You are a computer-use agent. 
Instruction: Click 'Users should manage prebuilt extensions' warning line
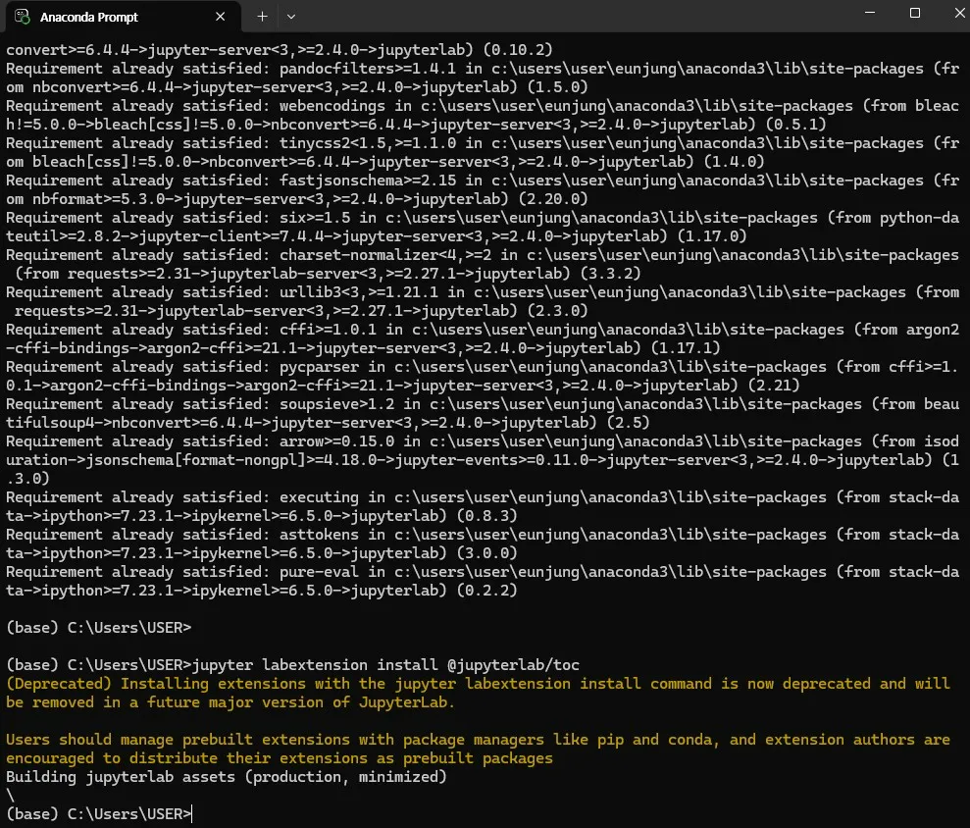478,740
